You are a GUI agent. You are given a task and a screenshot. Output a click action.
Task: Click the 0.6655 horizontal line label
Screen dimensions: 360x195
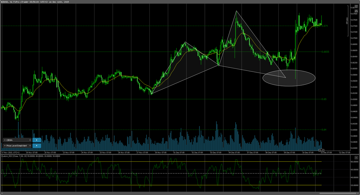coord(325,52)
